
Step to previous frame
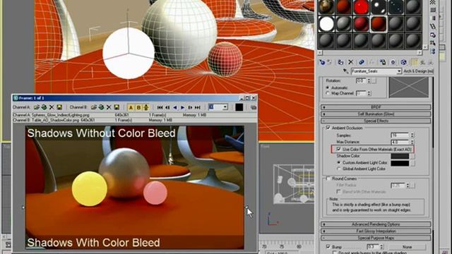(x=167, y=107)
